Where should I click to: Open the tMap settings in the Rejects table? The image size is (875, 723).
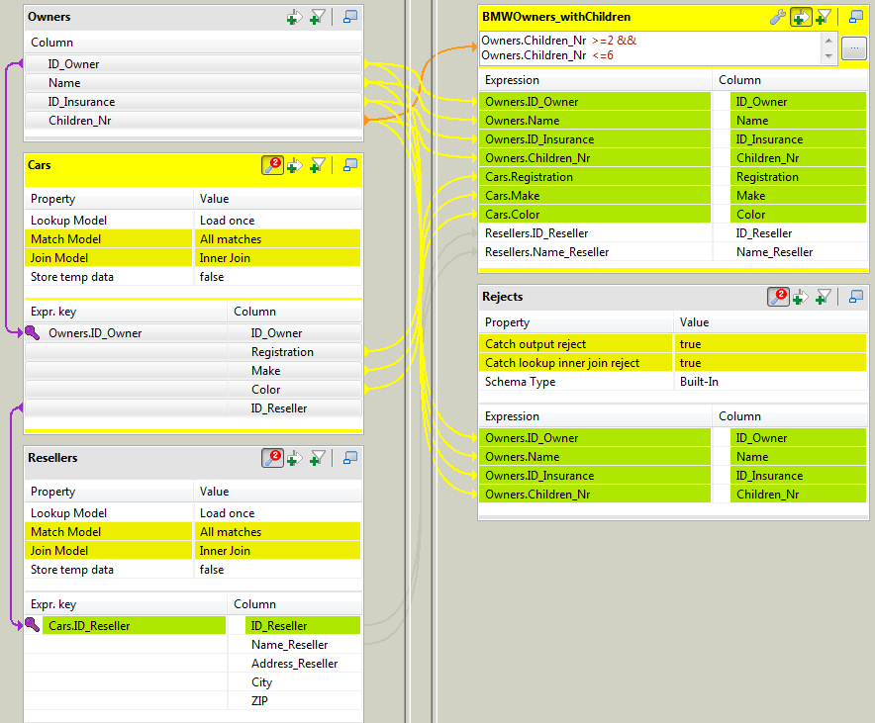coord(778,296)
